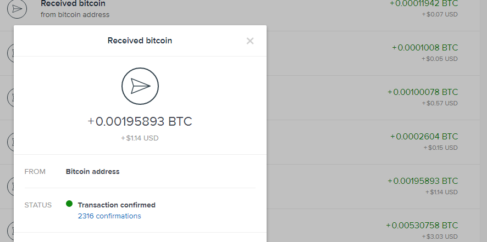Click the transaction icon on the +0.00100078 BTC row
Viewport: 487px width, 242px height.
coord(11,97)
